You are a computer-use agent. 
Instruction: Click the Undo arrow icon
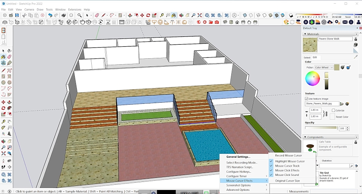tap(50, 15)
